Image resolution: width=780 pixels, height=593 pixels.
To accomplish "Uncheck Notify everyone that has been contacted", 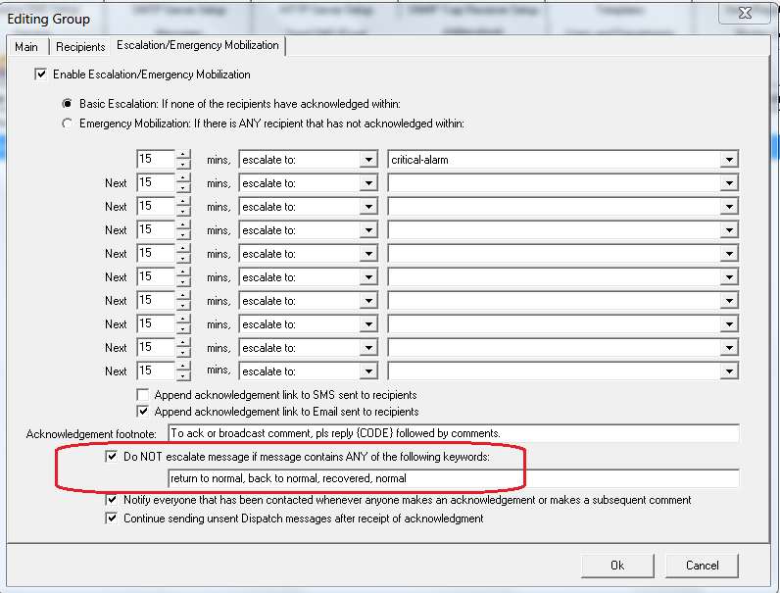I will pos(112,500).
